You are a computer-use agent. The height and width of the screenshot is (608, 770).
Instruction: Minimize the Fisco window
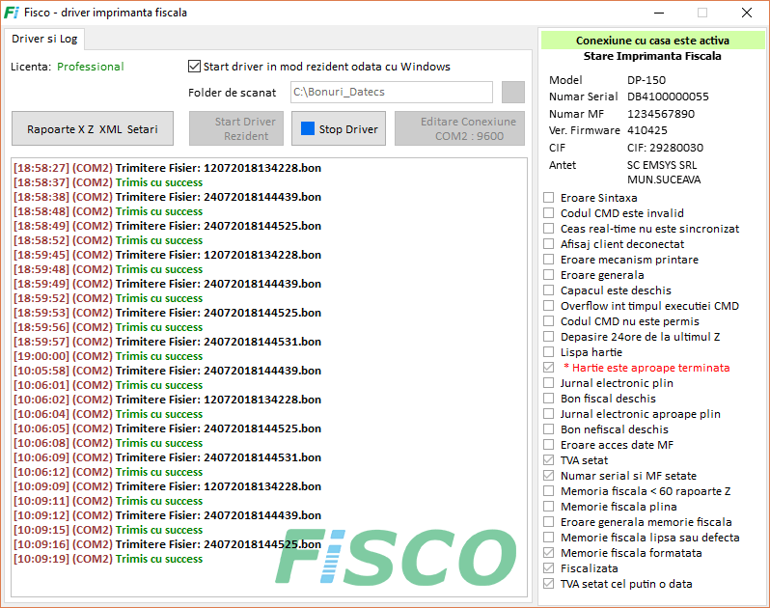click(659, 13)
